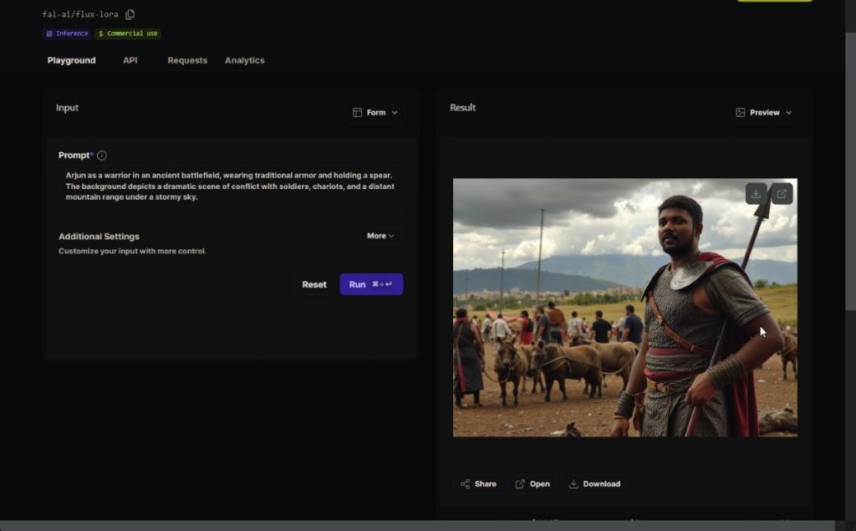The height and width of the screenshot is (531, 856).
Task: Click the Commercial use badge
Action: pyautogui.click(x=128, y=34)
